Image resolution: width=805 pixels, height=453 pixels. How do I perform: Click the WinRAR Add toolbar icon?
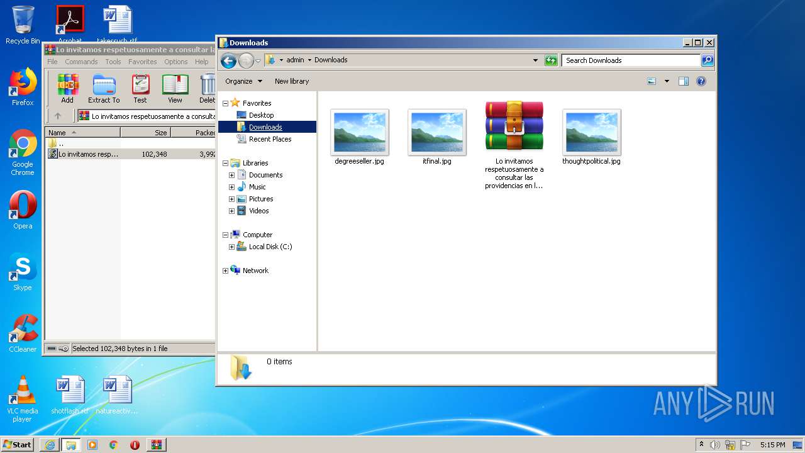pos(67,89)
